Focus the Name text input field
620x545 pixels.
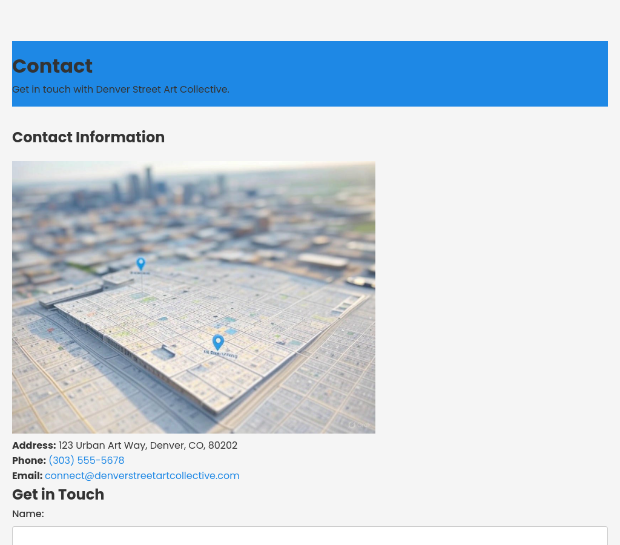pyautogui.click(x=309, y=536)
